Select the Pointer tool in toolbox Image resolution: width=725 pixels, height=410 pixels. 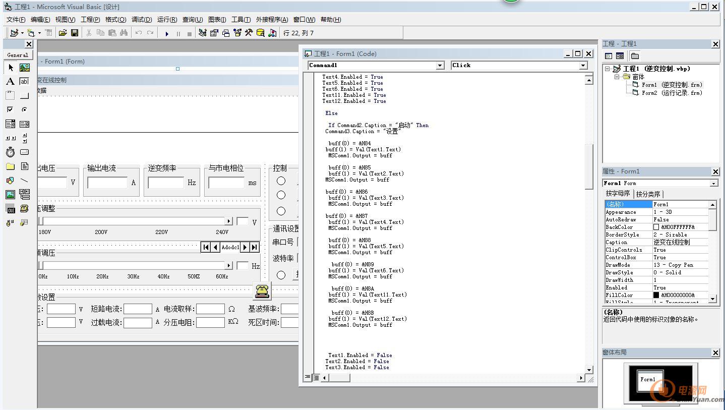[11, 68]
